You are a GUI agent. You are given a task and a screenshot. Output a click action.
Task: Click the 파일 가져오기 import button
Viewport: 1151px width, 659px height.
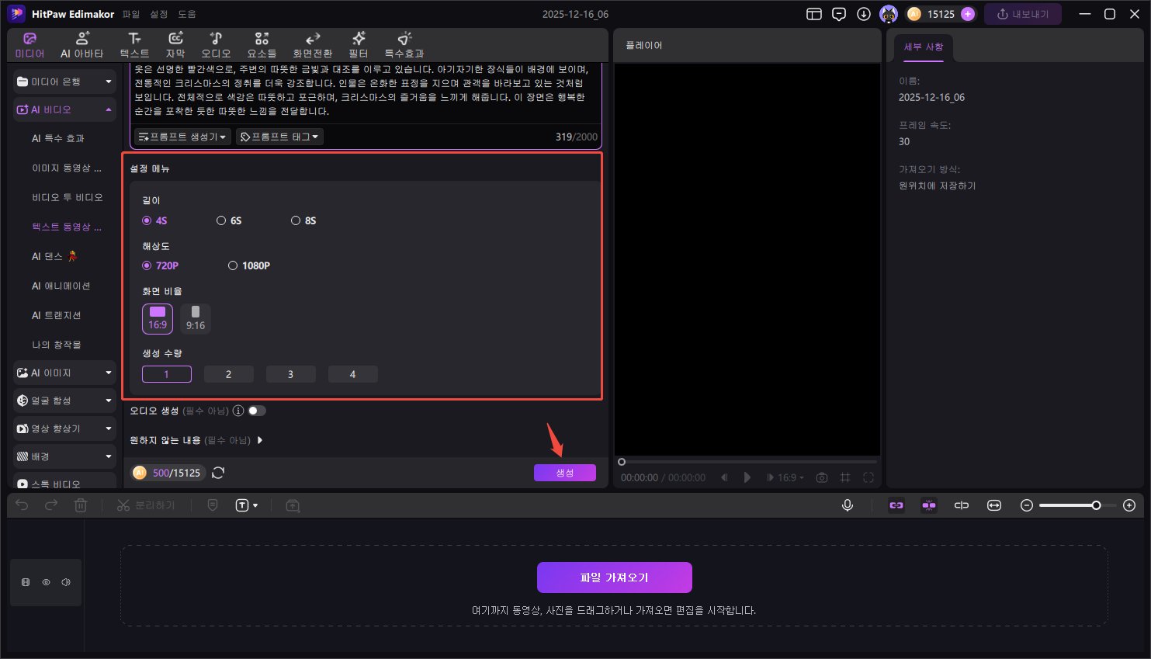(x=614, y=577)
